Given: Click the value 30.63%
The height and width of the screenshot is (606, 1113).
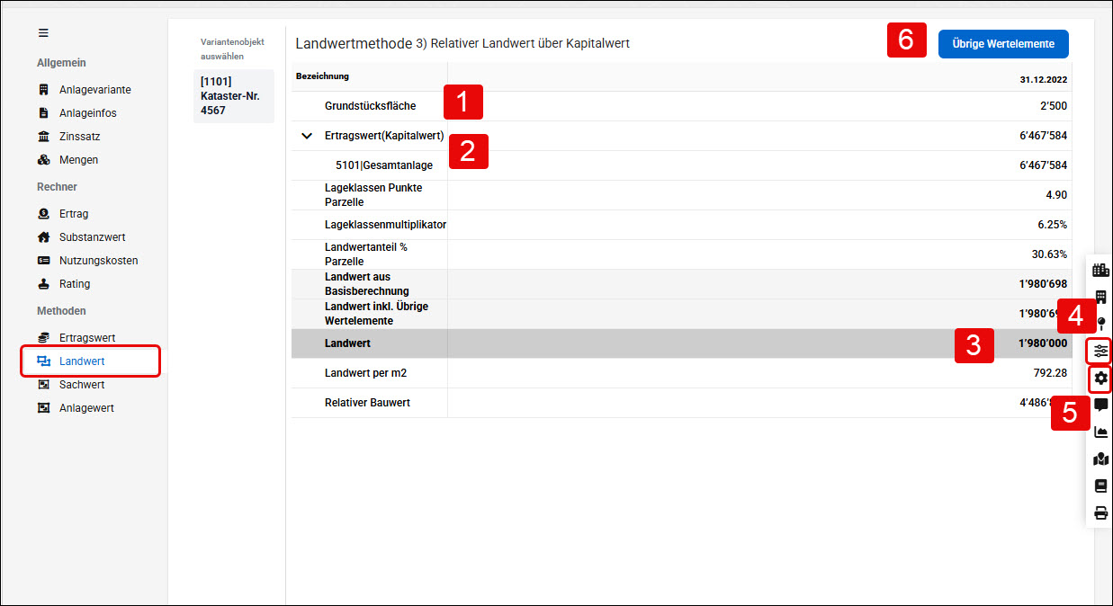Looking at the screenshot, I should 1050,254.
